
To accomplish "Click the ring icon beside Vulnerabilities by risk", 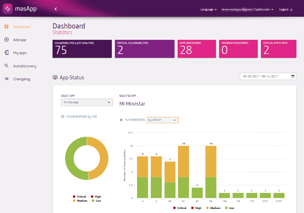I will (x=63, y=117).
